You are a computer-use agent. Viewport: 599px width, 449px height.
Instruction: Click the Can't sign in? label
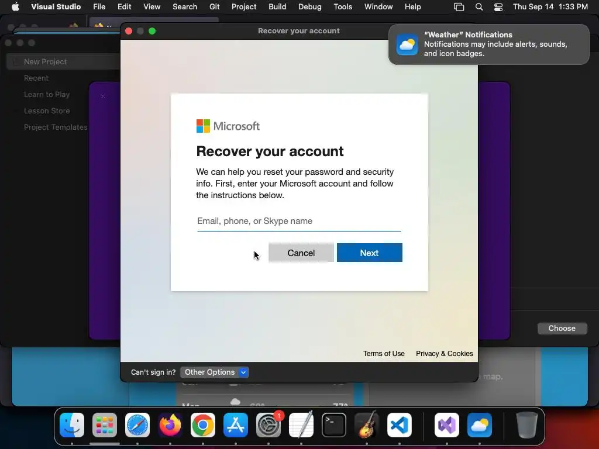153,372
